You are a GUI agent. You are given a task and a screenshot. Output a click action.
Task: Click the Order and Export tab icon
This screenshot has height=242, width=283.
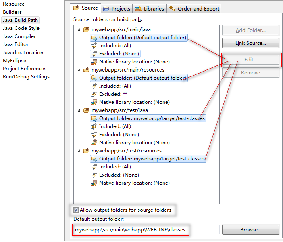point(173,8)
